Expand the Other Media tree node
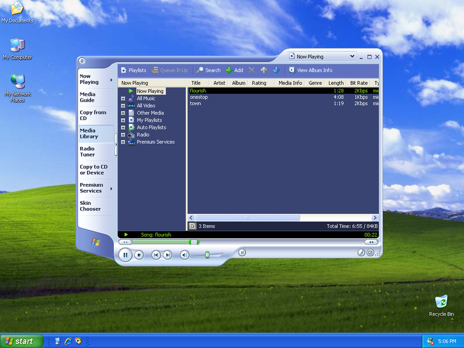Viewport: 464px width, 348px height. click(123, 113)
